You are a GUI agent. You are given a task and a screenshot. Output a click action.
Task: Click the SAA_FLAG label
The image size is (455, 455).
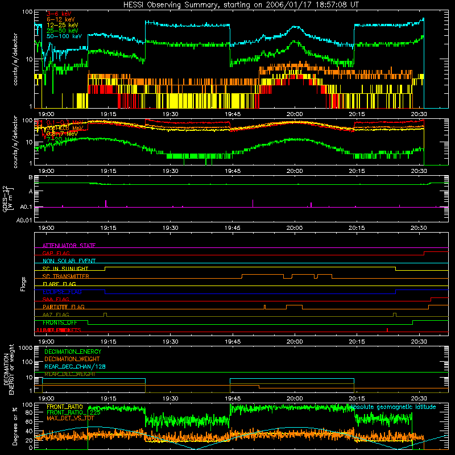coord(56,300)
